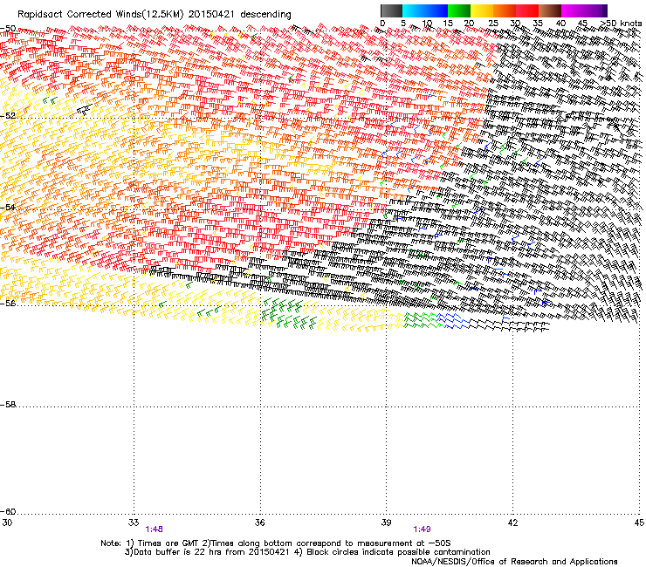Click the longitude label '42'
Image resolution: width=646 pixels, height=567 pixels.
(x=512, y=523)
